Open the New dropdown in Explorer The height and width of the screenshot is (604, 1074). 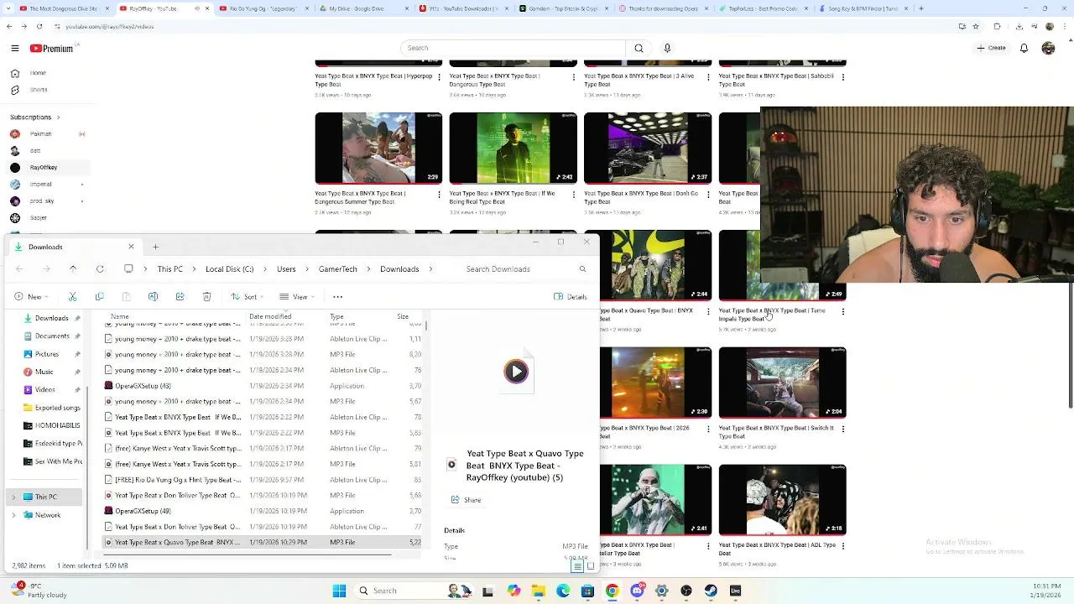coord(31,297)
